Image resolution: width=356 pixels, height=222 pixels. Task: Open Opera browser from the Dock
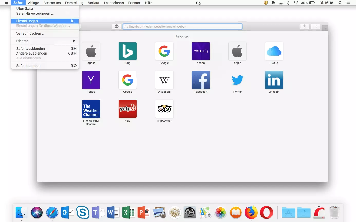tap(266, 212)
